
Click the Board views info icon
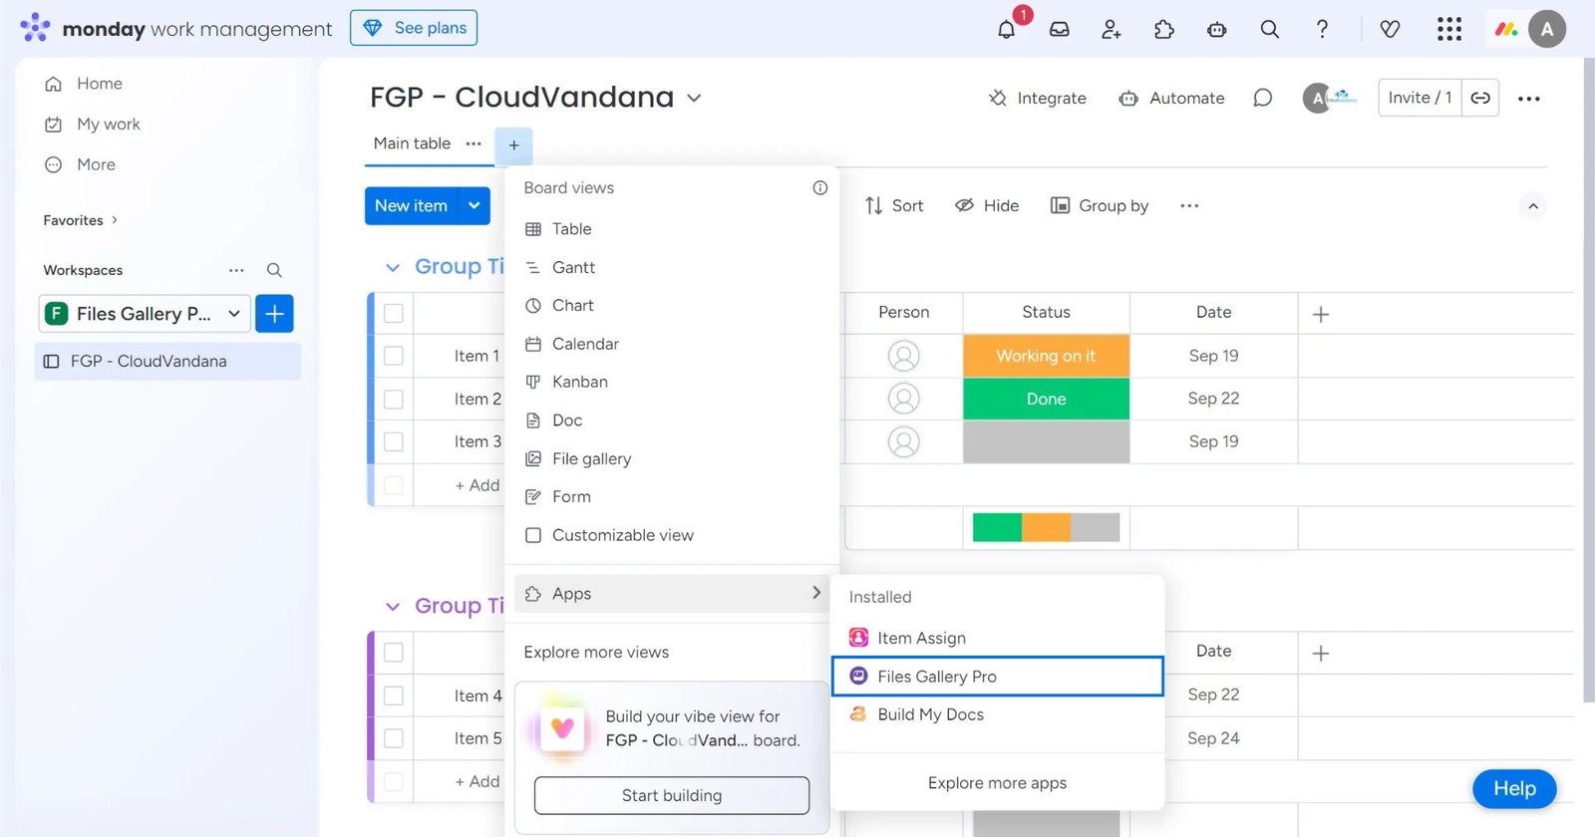coord(819,188)
